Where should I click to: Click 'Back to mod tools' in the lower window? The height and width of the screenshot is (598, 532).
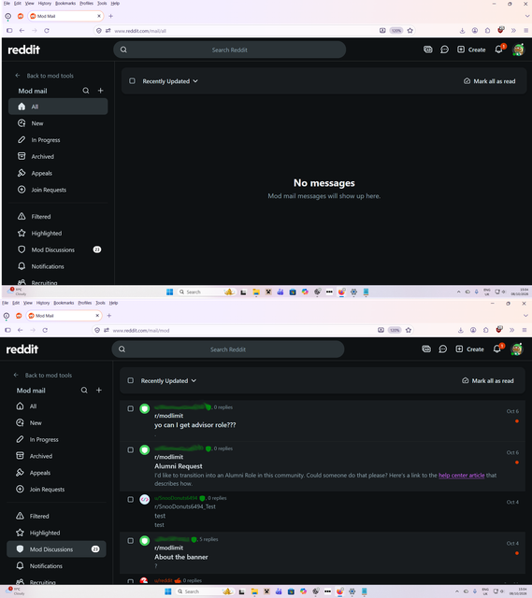(x=43, y=376)
